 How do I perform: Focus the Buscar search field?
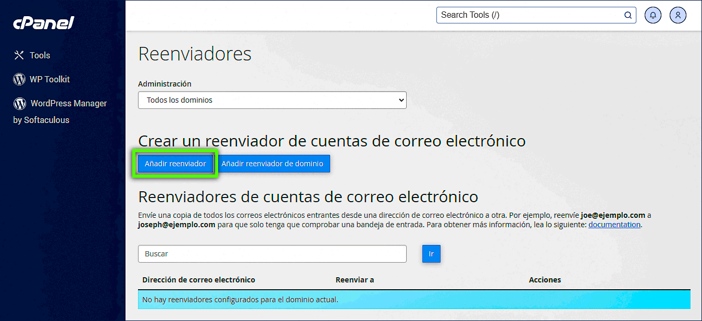(x=272, y=254)
